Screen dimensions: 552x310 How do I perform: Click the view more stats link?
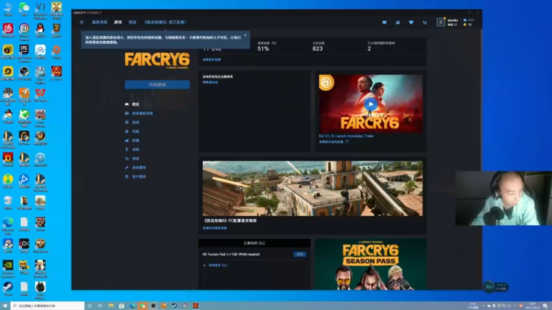pos(212,60)
